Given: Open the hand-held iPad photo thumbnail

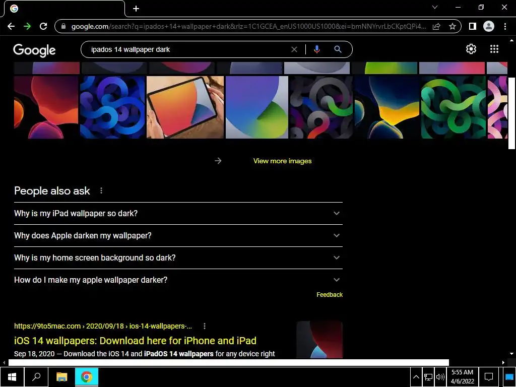Looking at the screenshot, I should click(185, 107).
